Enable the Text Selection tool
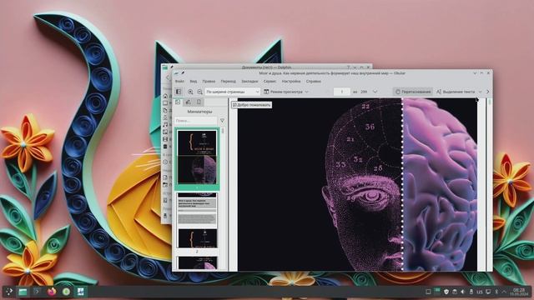This screenshot has width=534, height=300. (x=456, y=92)
